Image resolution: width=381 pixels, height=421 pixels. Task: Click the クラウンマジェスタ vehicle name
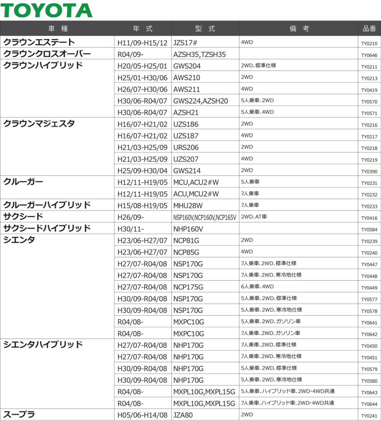[x=39, y=123]
